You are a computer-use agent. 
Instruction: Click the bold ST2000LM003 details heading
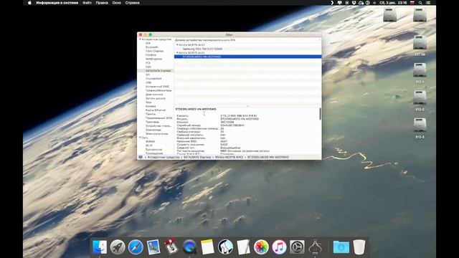pos(196,109)
